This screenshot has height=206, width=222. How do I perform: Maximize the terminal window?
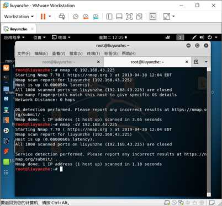[x=197, y=46]
